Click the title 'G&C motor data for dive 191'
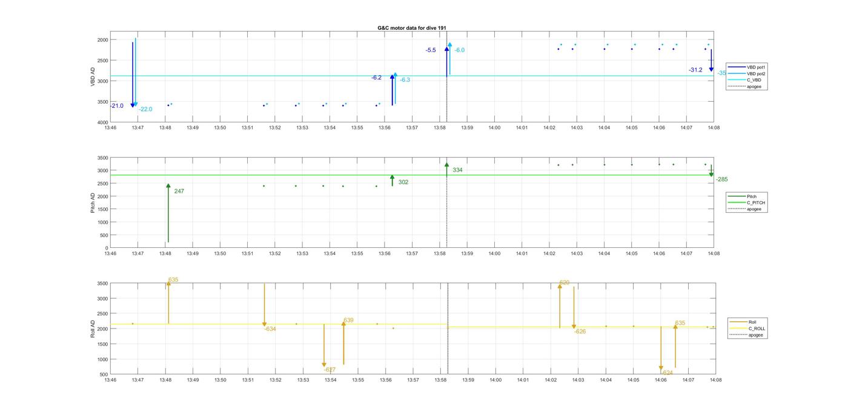This screenshot has height=420, width=848. 412,28
